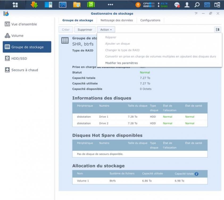Open Vue d'ensemble in the sidebar
Image resolution: width=224 pixels, height=200 pixels.
coord(24,24)
